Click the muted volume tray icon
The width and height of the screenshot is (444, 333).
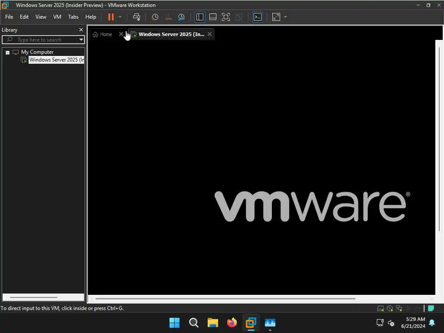click(391, 323)
